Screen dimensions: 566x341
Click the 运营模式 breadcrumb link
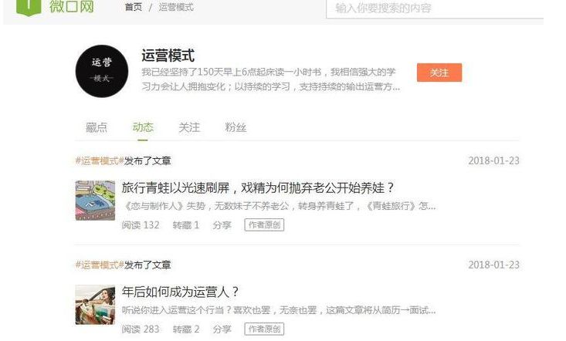pos(176,7)
